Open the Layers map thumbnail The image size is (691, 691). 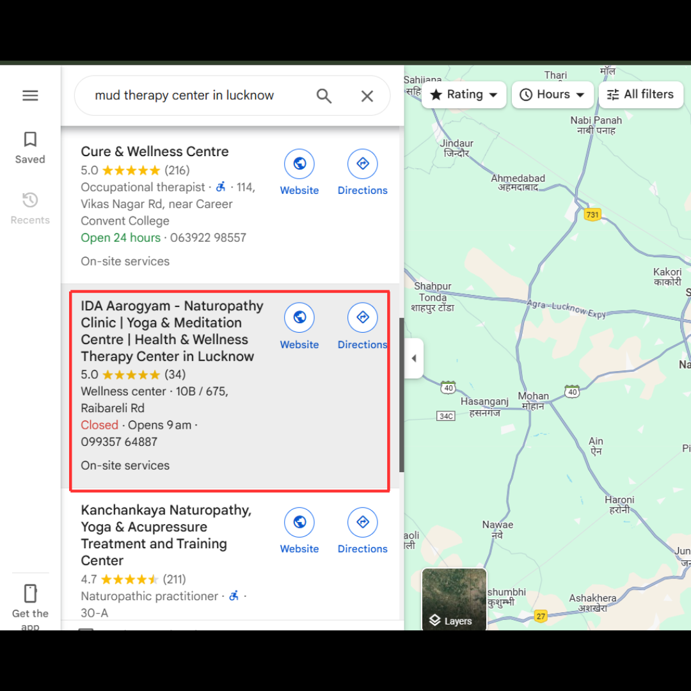(454, 600)
